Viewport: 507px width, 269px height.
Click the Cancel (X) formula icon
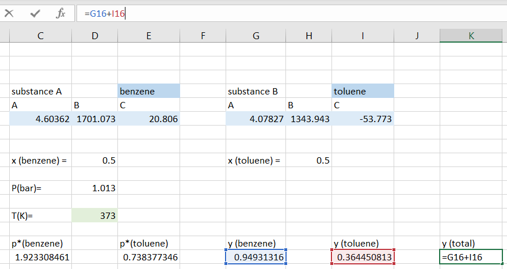pyautogui.click(x=9, y=13)
